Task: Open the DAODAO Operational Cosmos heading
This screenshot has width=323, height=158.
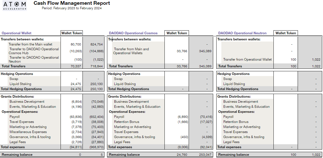Action: [x=133, y=33]
